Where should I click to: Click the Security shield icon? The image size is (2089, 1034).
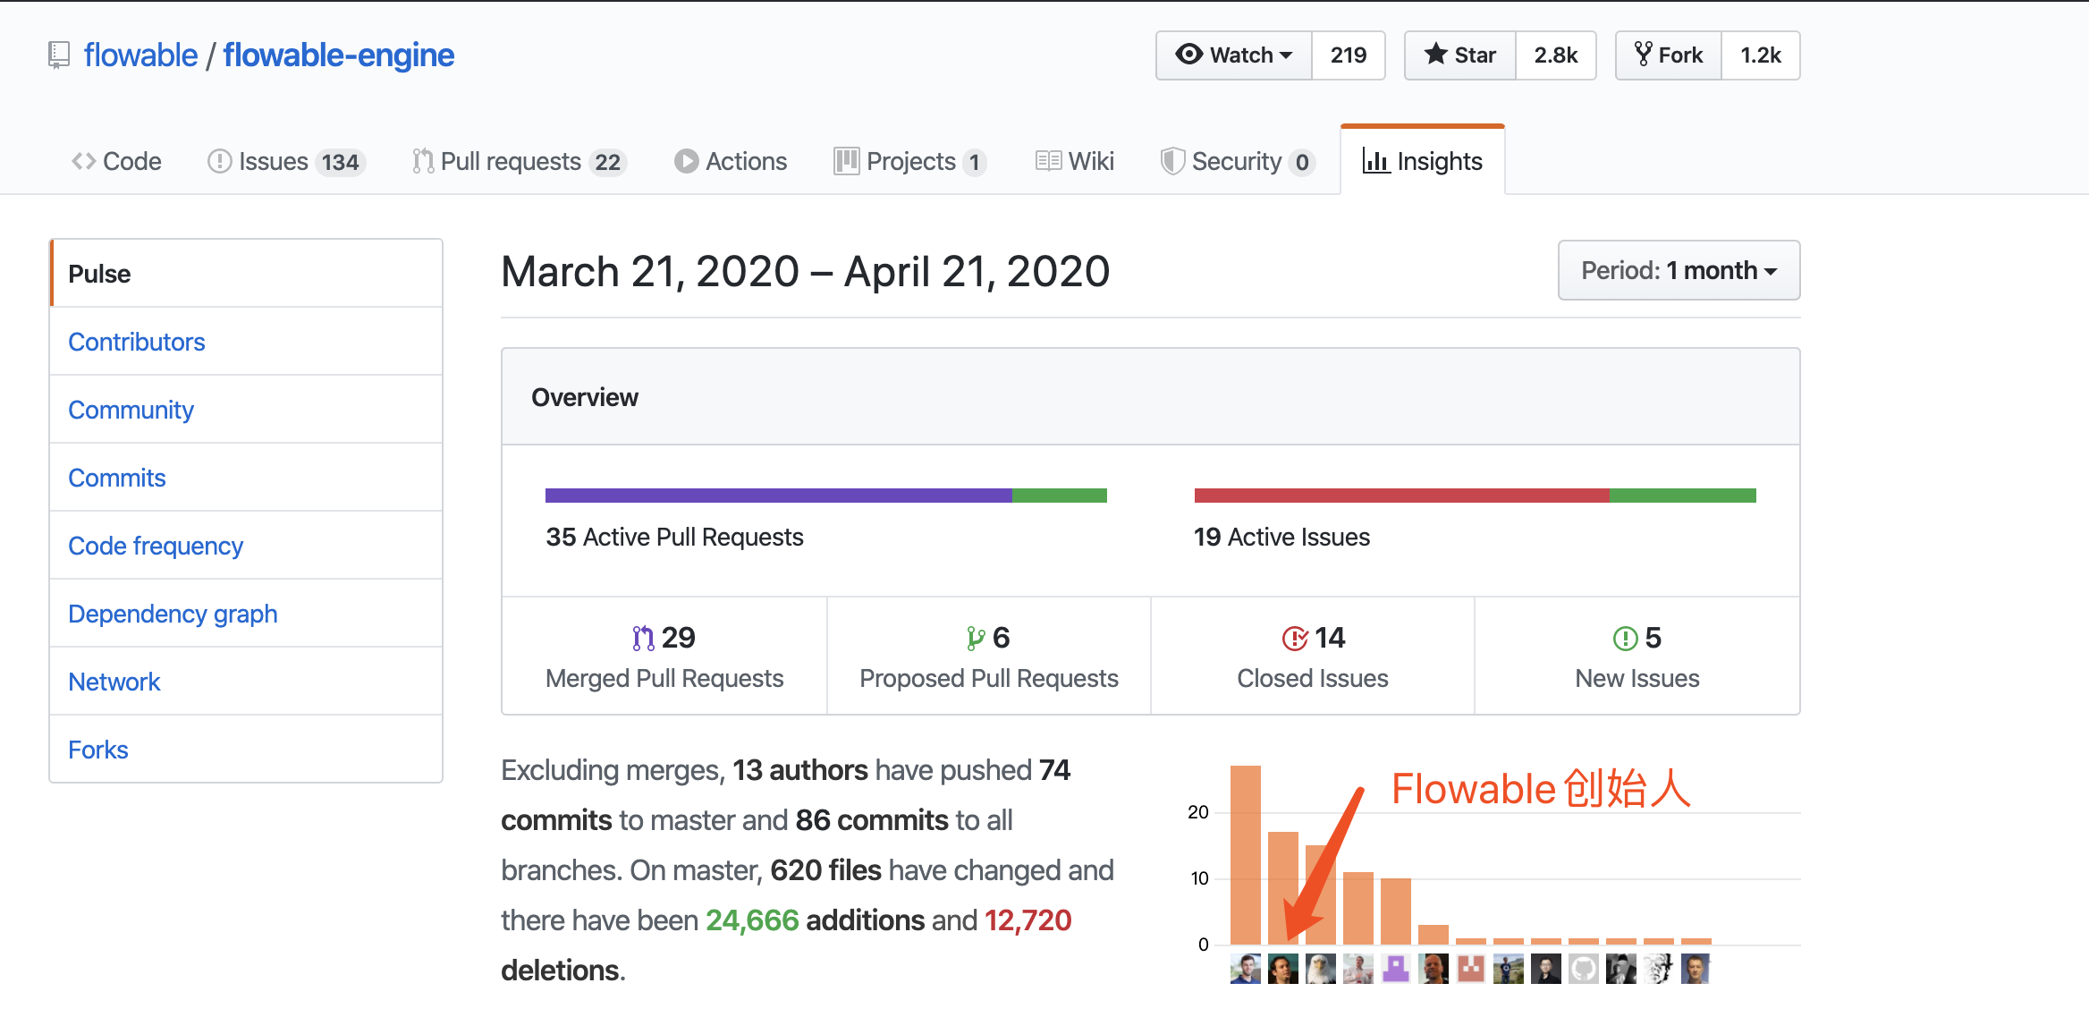[x=1171, y=161]
